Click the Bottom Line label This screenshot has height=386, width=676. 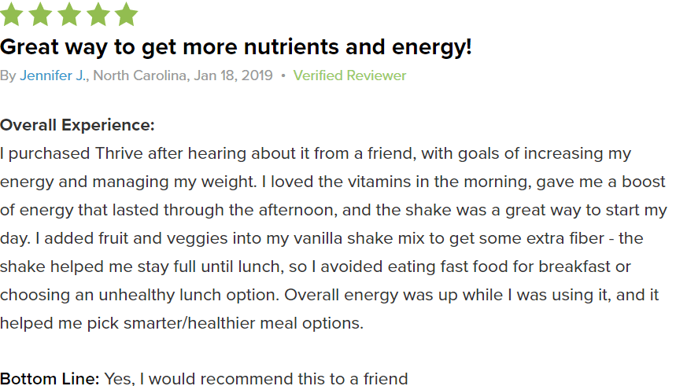coord(50,379)
